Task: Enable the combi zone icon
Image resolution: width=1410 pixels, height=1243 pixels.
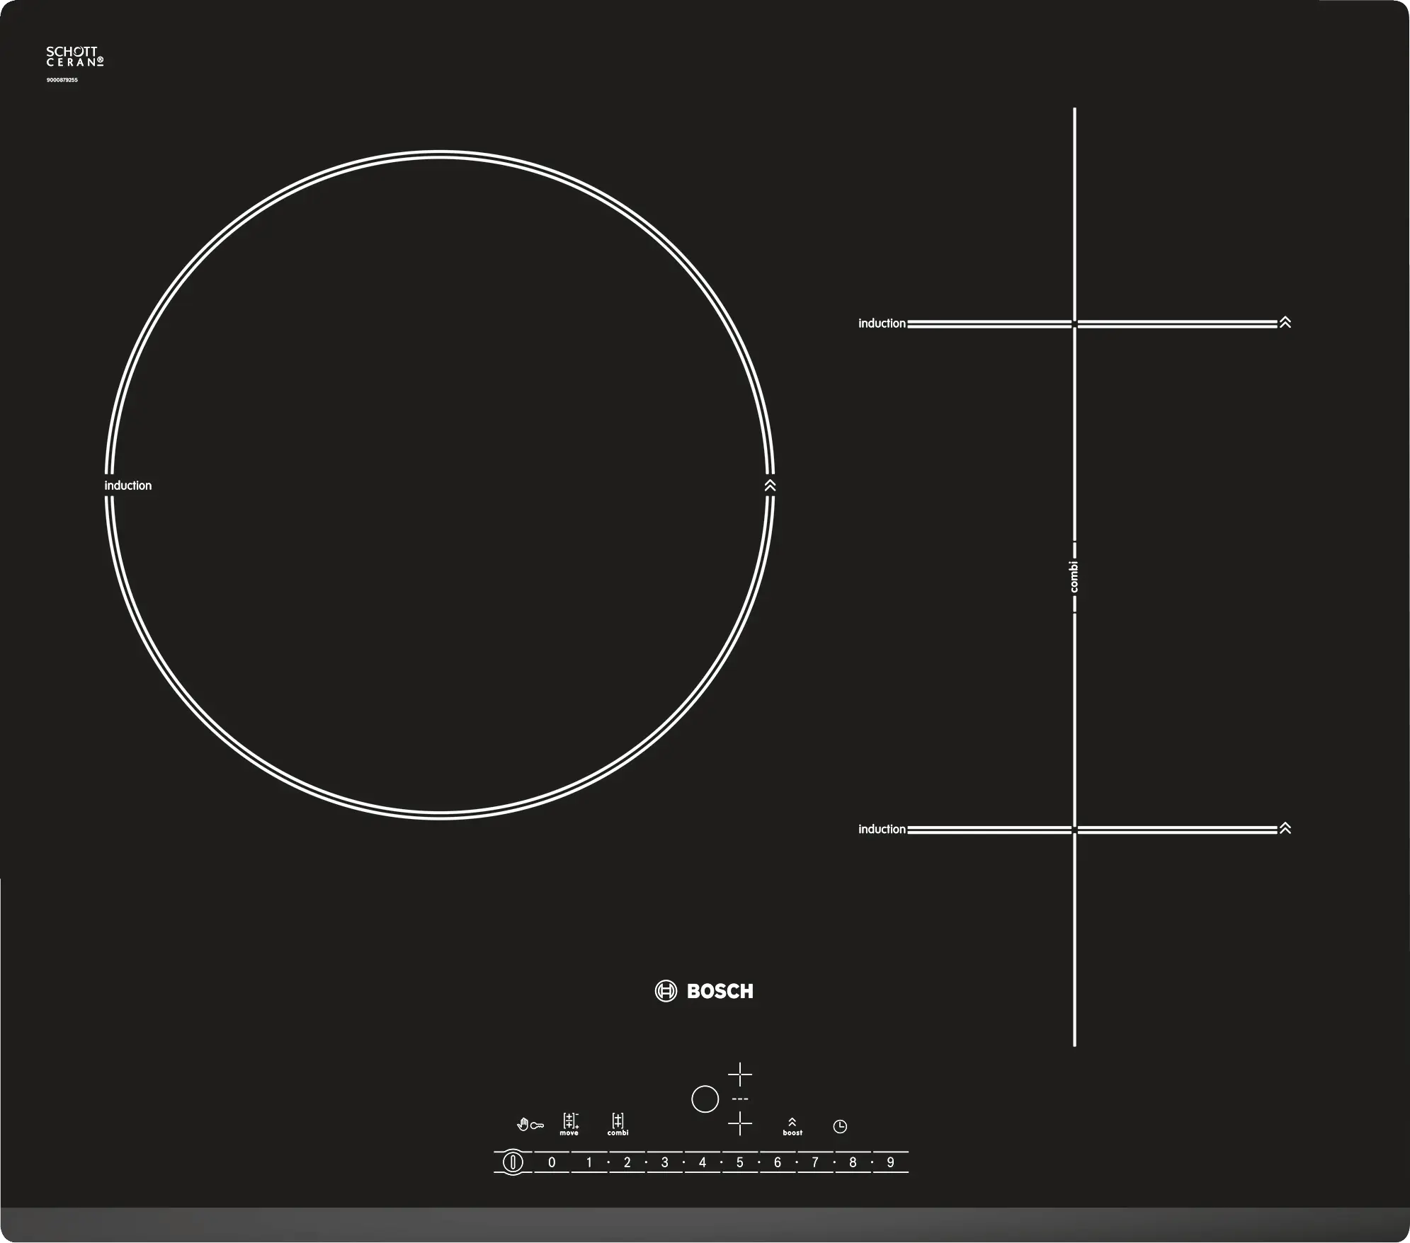Action: pos(618,1123)
